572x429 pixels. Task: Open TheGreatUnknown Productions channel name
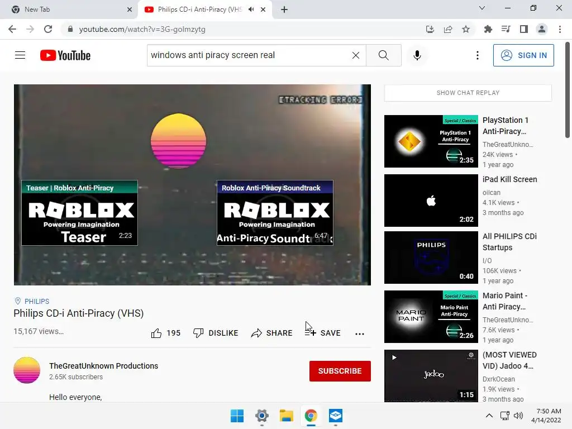point(103,365)
